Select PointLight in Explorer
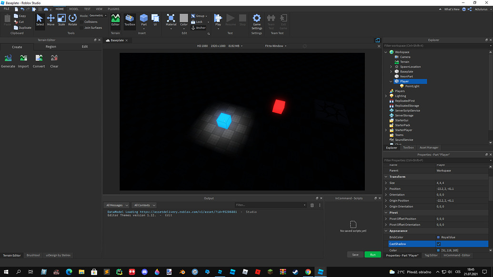 [x=412, y=86]
